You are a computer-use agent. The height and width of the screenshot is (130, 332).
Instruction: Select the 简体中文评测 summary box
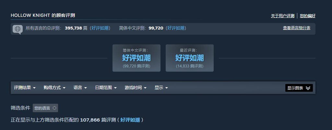click(x=136, y=58)
